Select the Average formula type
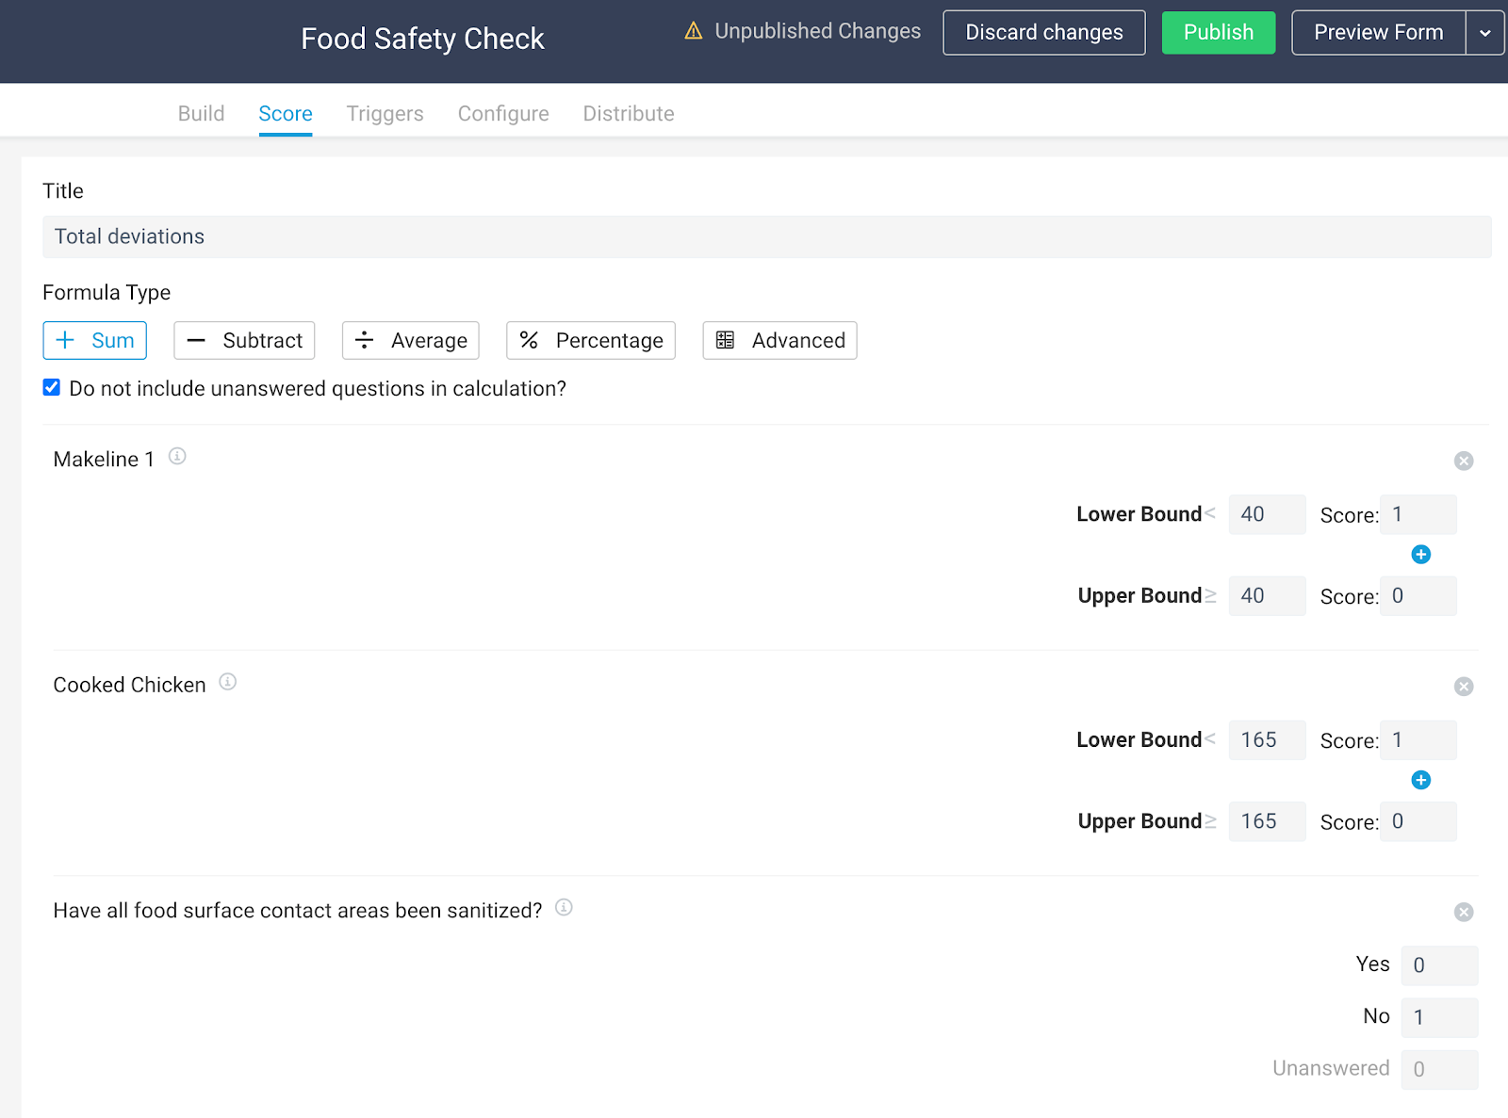The width and height of the screenshot is (1508, 1118). pos(411,341)
